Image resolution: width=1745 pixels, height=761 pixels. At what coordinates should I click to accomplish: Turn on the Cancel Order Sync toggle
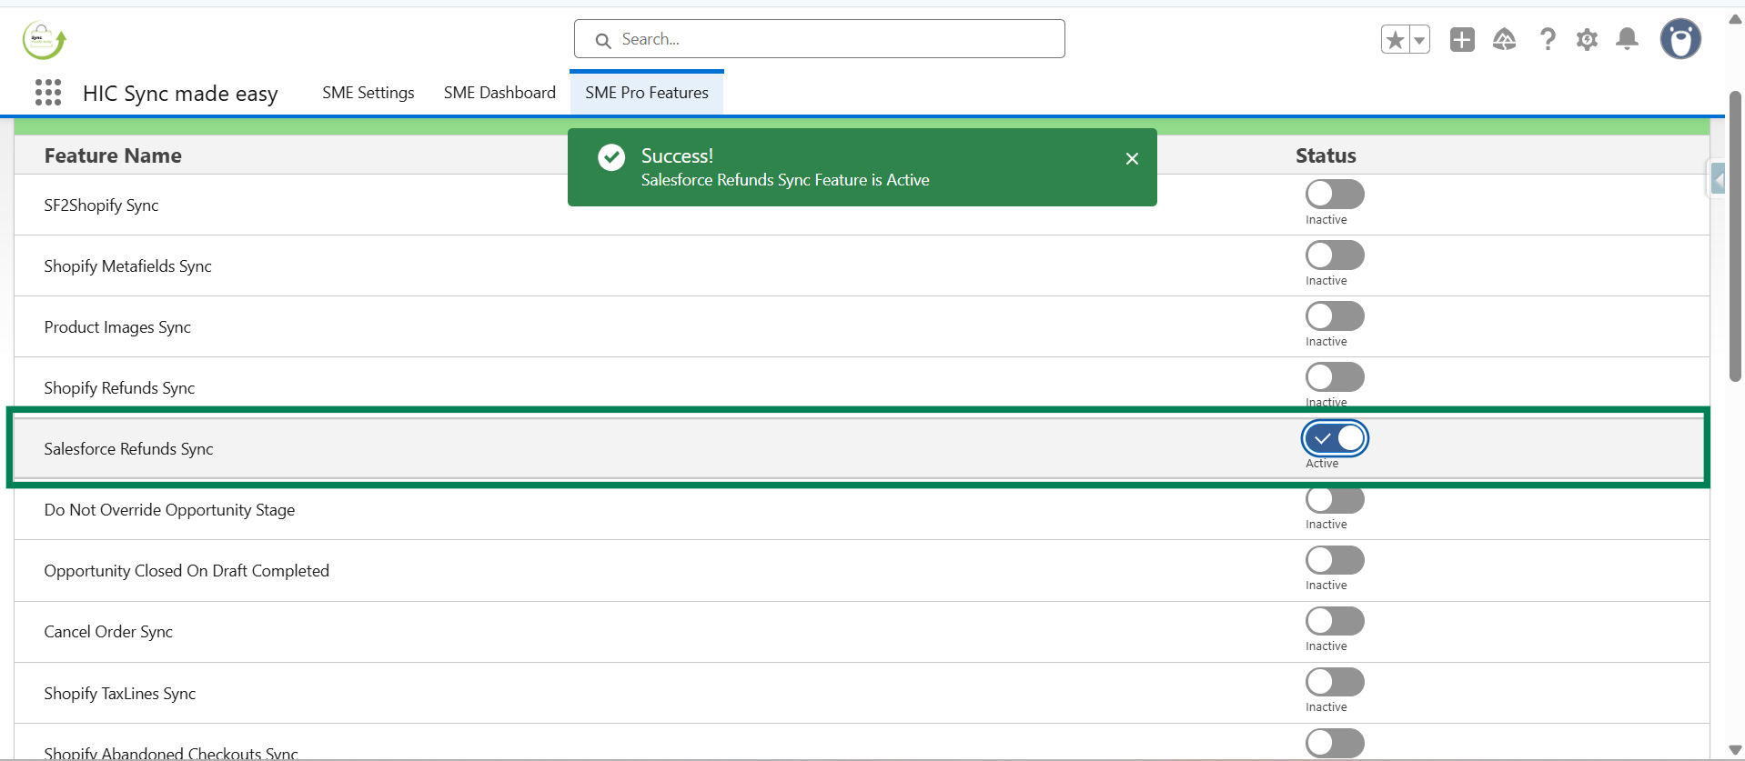coord(1335,621)
